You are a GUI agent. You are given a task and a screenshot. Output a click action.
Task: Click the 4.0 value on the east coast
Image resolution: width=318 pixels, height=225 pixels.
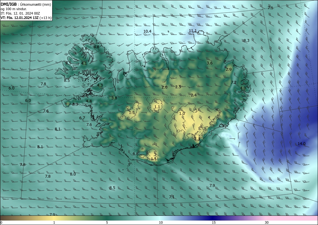[x=243, y=88]
